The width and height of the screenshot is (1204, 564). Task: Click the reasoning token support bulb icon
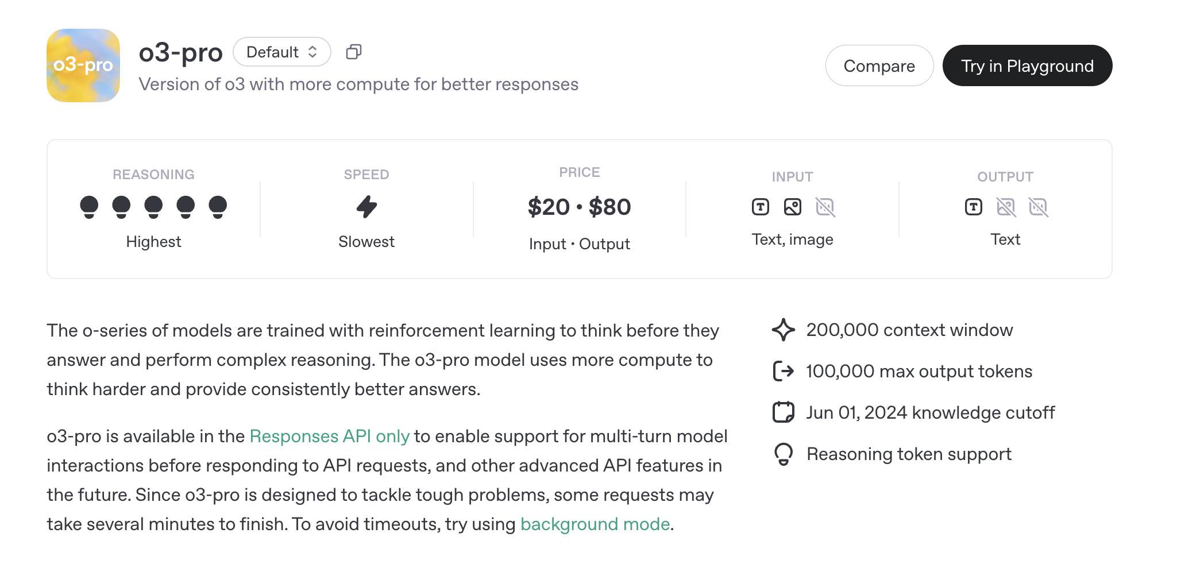point(784,454)
